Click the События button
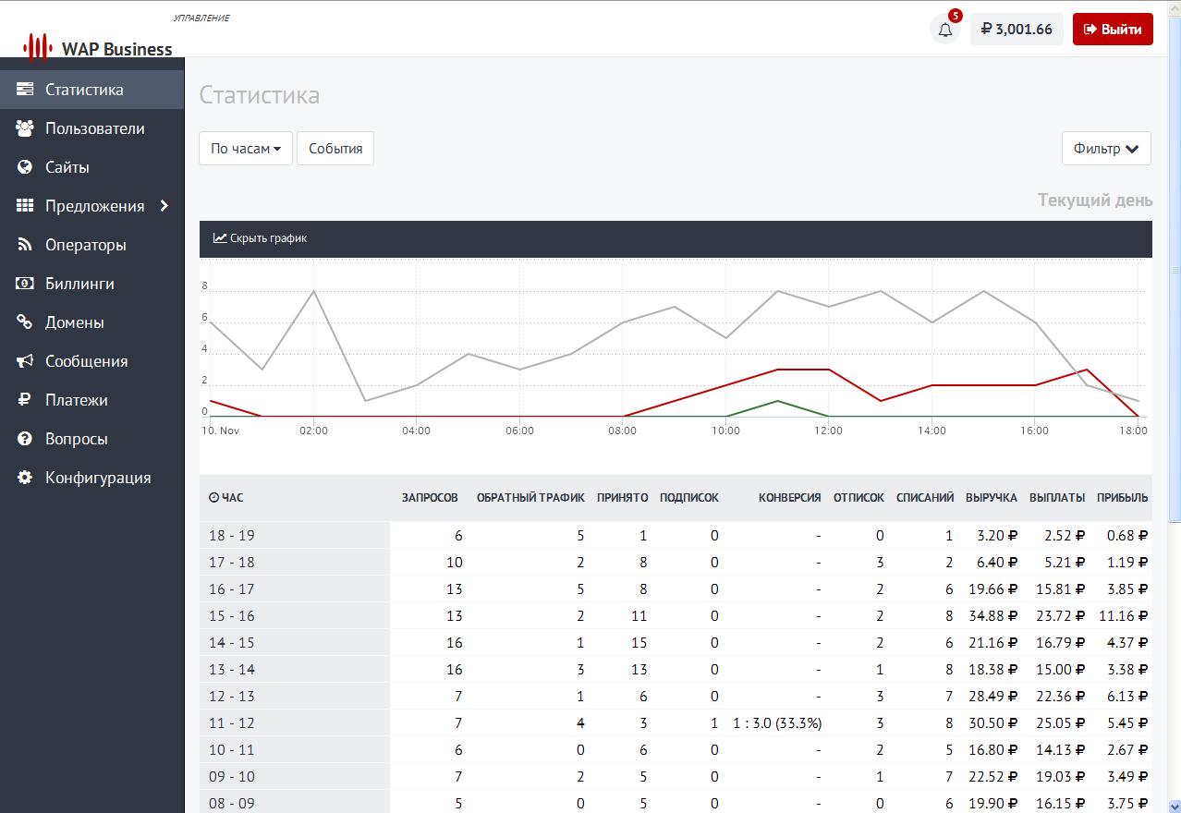Screen dimensions: 1181x813 tap(335, 149)
